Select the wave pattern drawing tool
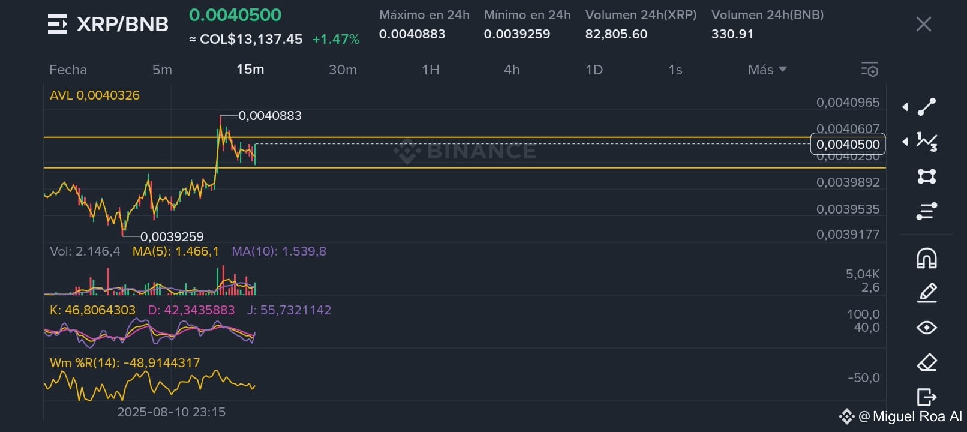Viewport: 967px width, 432px height. 927,142
